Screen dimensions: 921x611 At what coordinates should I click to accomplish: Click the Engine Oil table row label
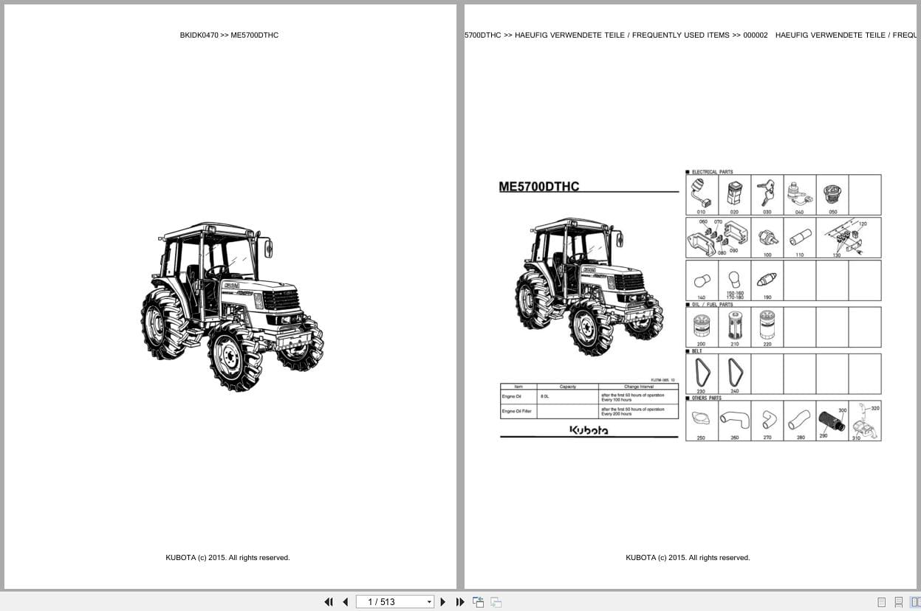(x=513, y=396)
